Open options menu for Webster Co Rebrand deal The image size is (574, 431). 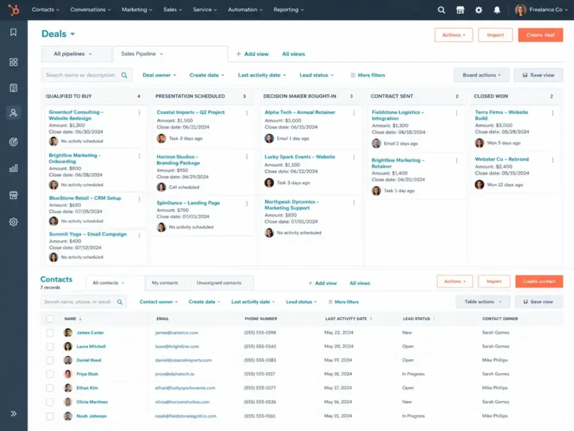(x=553, y=160)
